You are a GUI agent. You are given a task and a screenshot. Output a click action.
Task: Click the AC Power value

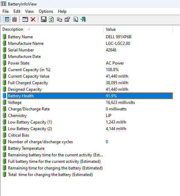click(115, 63)
